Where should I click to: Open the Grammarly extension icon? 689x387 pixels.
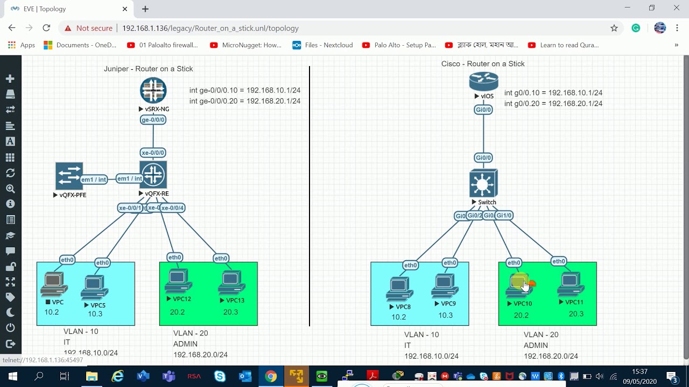[x=636, y=28]
